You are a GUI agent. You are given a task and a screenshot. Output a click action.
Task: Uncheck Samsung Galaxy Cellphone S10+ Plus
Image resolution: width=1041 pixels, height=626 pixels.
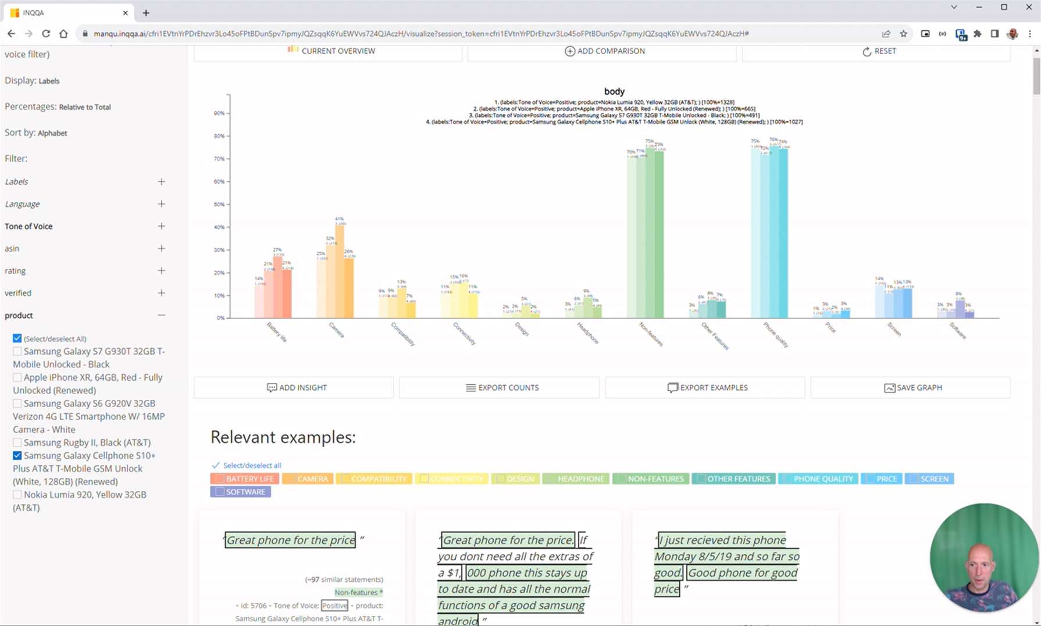[17, 456]
